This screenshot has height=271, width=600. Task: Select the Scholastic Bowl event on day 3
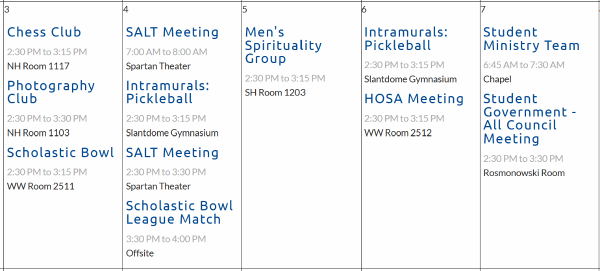point(60,152)
